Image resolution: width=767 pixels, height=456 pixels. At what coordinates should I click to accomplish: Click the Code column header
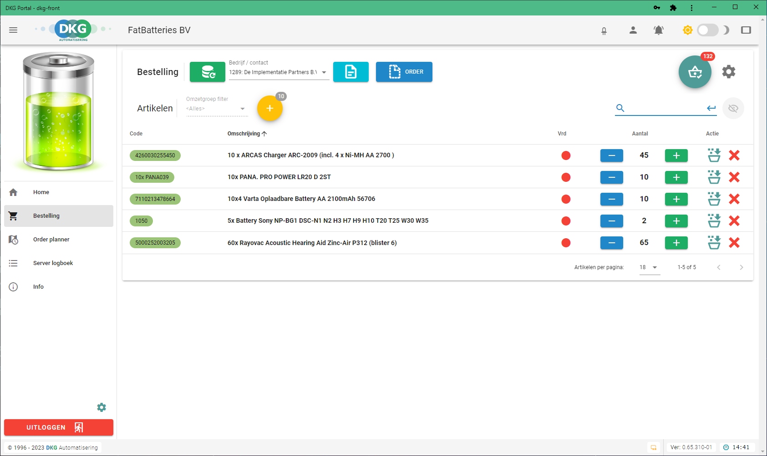click(136, 134)
